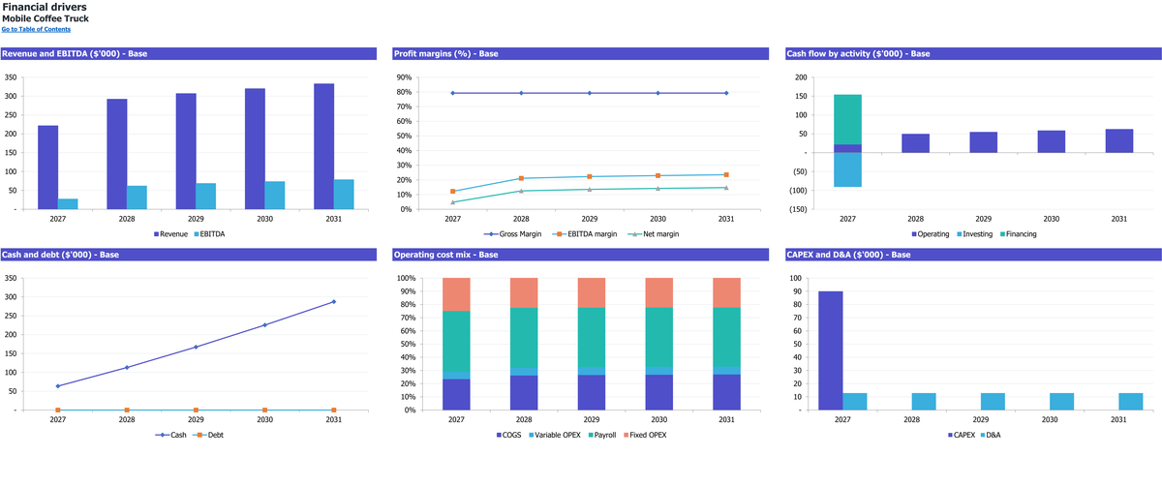Select the 2027 Investing cash flow segment
The width and height of the screenshot is (1162, 487).
(847, 169)
